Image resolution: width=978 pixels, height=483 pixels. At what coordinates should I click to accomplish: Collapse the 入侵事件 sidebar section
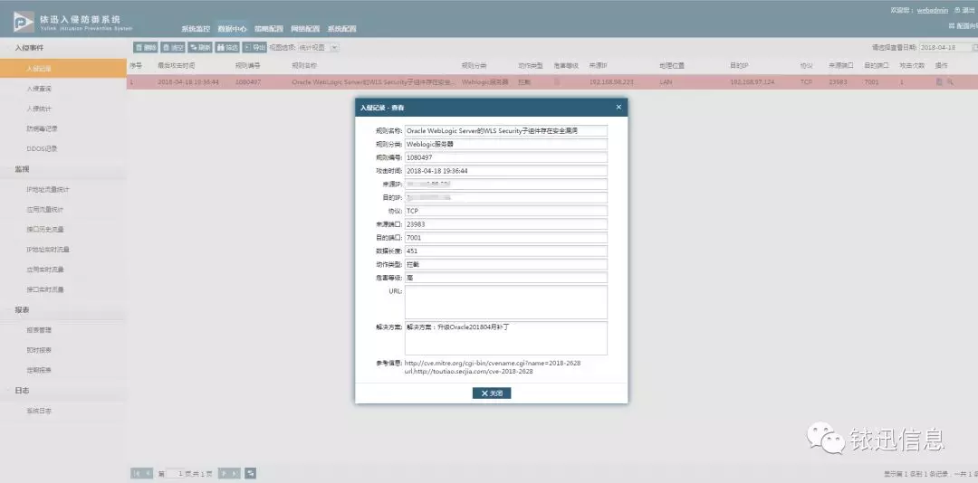63,48
